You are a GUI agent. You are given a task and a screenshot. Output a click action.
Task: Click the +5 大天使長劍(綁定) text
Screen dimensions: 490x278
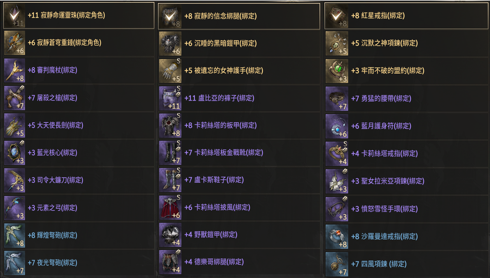[56, 125]
